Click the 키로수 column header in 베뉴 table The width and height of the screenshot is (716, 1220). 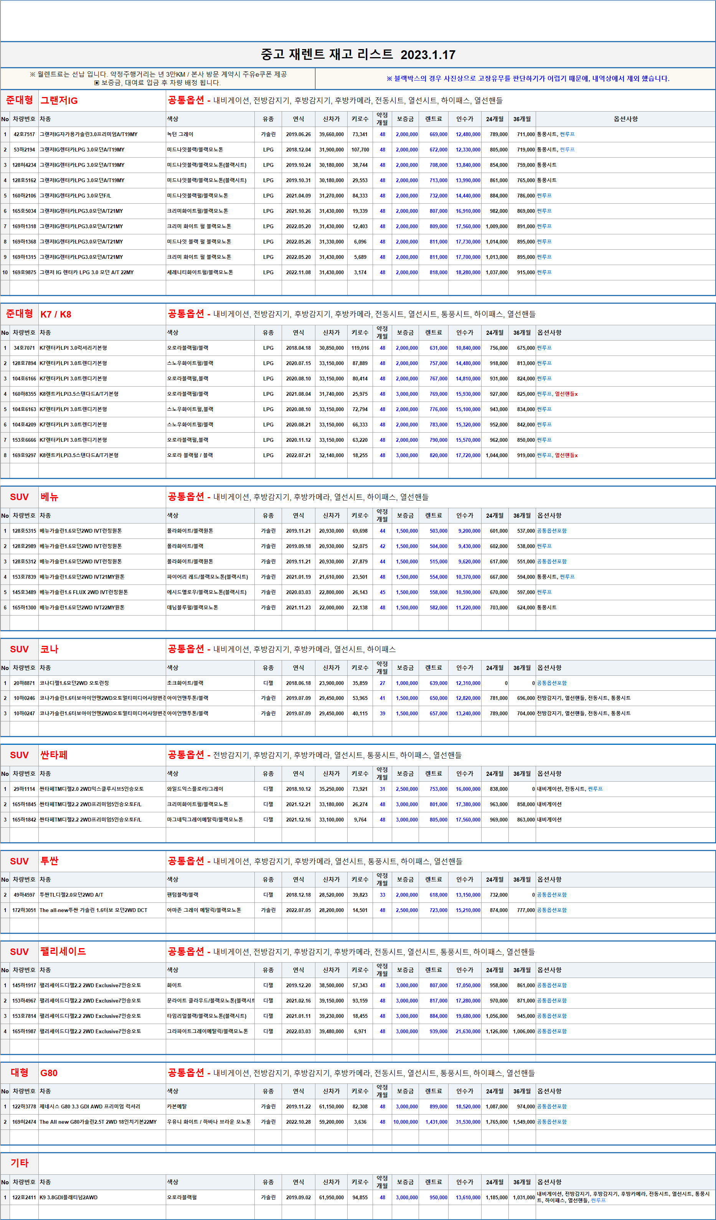(x=360, y=515)
